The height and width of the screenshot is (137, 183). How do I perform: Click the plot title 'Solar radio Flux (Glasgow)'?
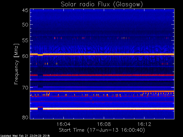[102, 5]
